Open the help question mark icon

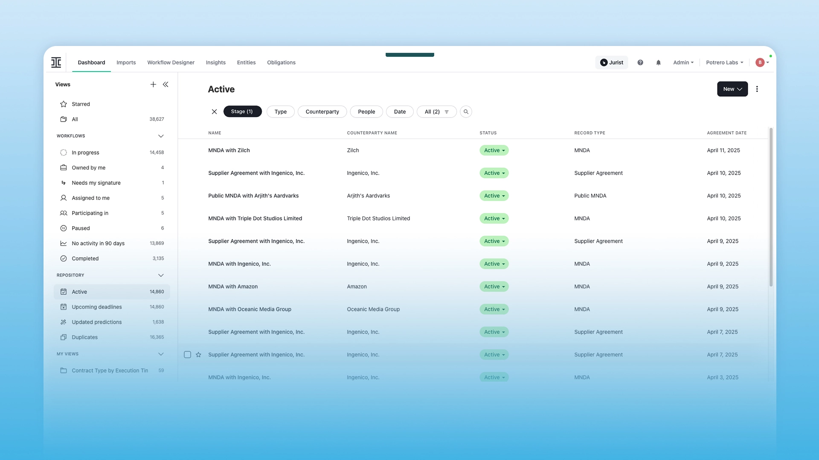[x=640, y=62]
